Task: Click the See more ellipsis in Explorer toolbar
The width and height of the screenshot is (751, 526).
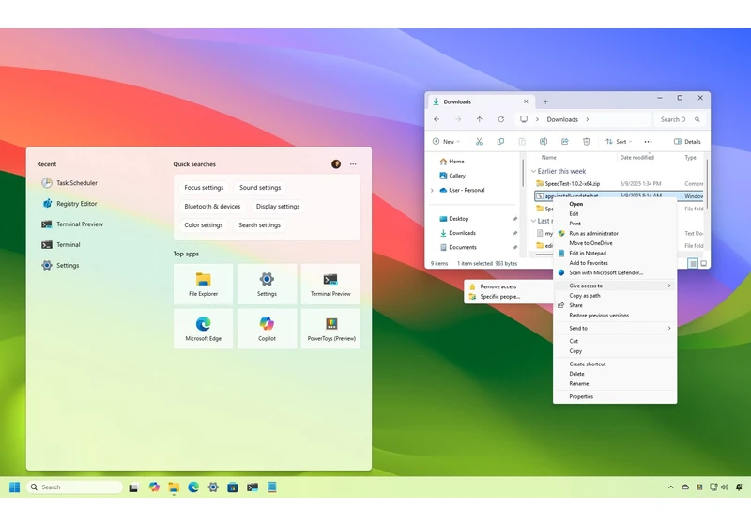Action: coord(648,141)
